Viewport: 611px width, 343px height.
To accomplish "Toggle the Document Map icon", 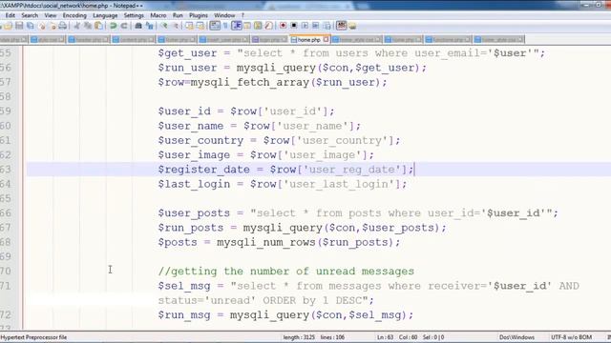I will pos(258,26).
